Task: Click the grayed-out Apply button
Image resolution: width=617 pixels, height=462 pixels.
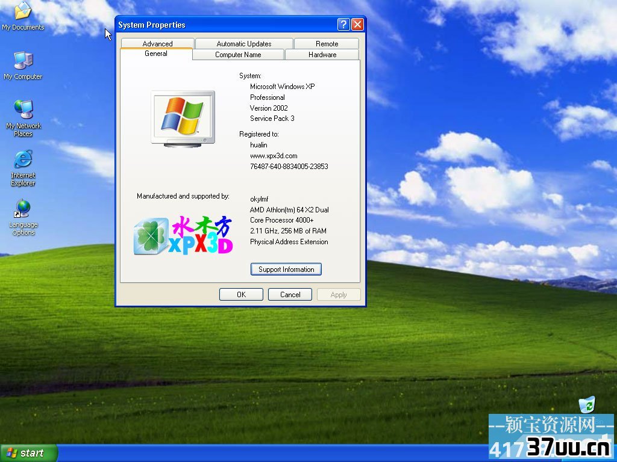Action: [x=339, y=295]
